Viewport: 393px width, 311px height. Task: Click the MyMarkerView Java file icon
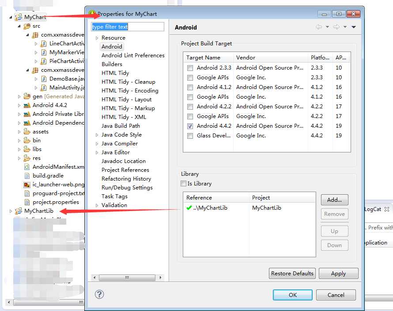(43, 52)
